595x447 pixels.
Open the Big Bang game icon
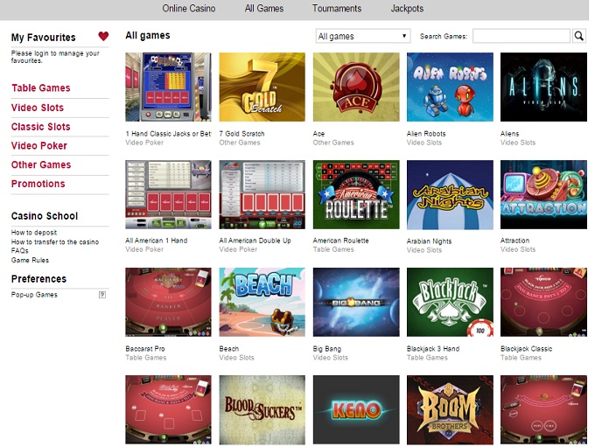tap(355, 302)
